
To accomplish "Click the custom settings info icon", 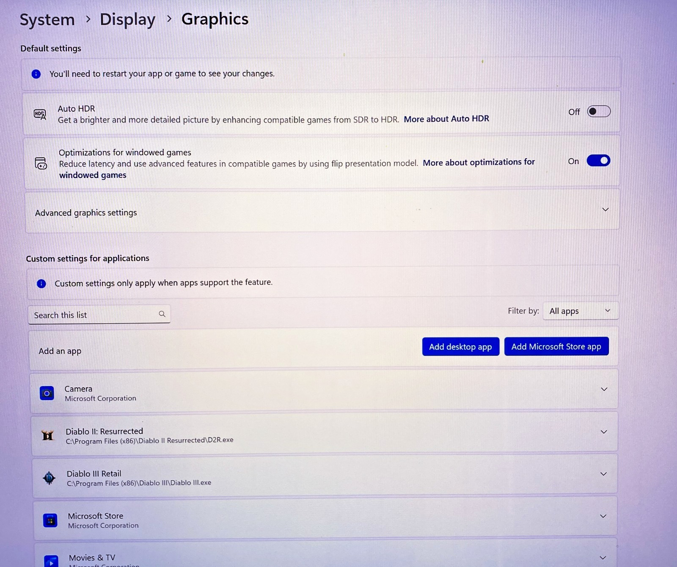I will point(41,283).
